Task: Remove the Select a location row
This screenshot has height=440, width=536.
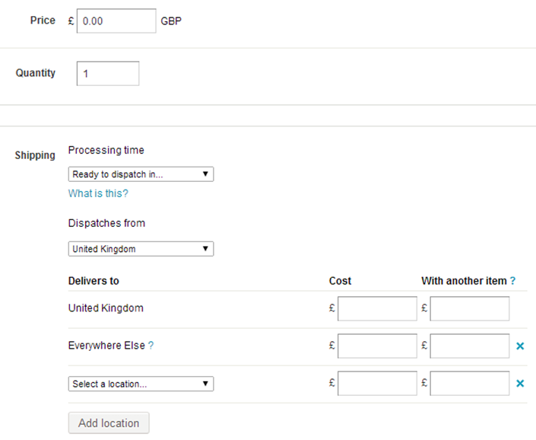Action: click(x=520, y=384)
